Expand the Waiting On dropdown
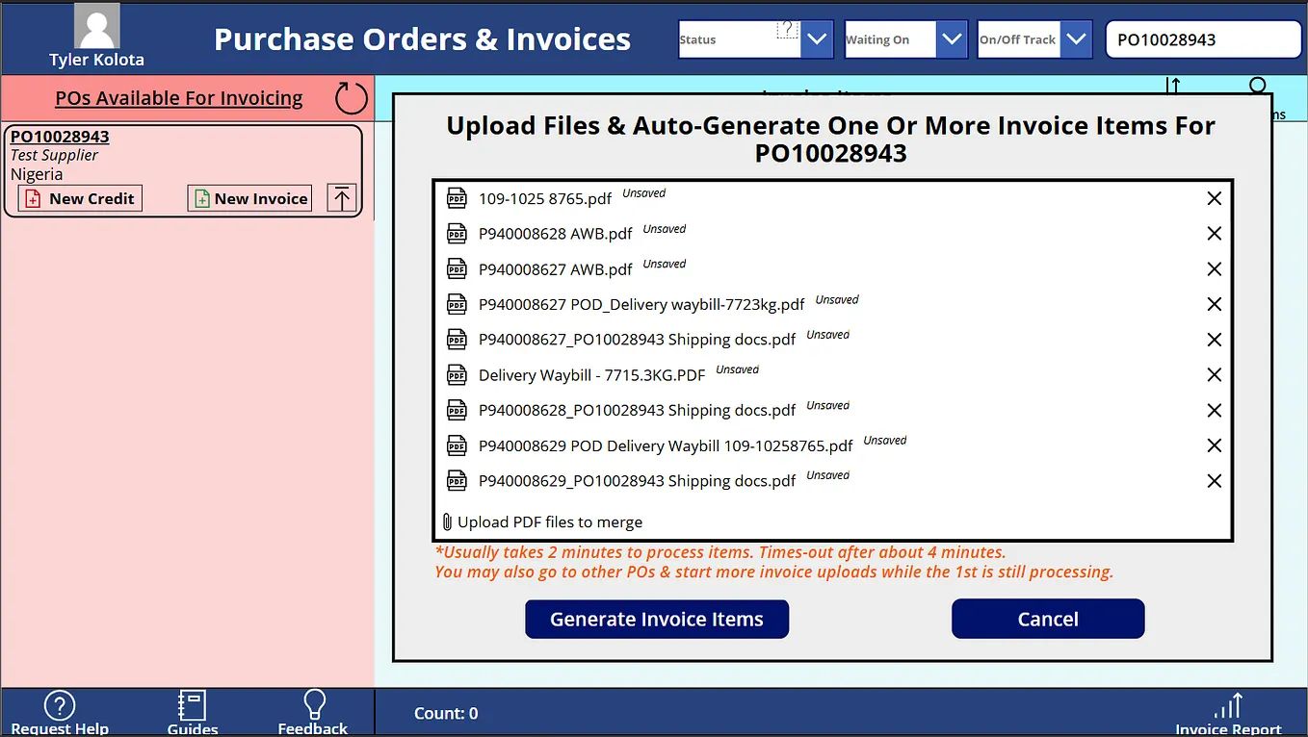The height and width of the screenshot is (737, 1308). pyautogui.click(x=952, y=38)
